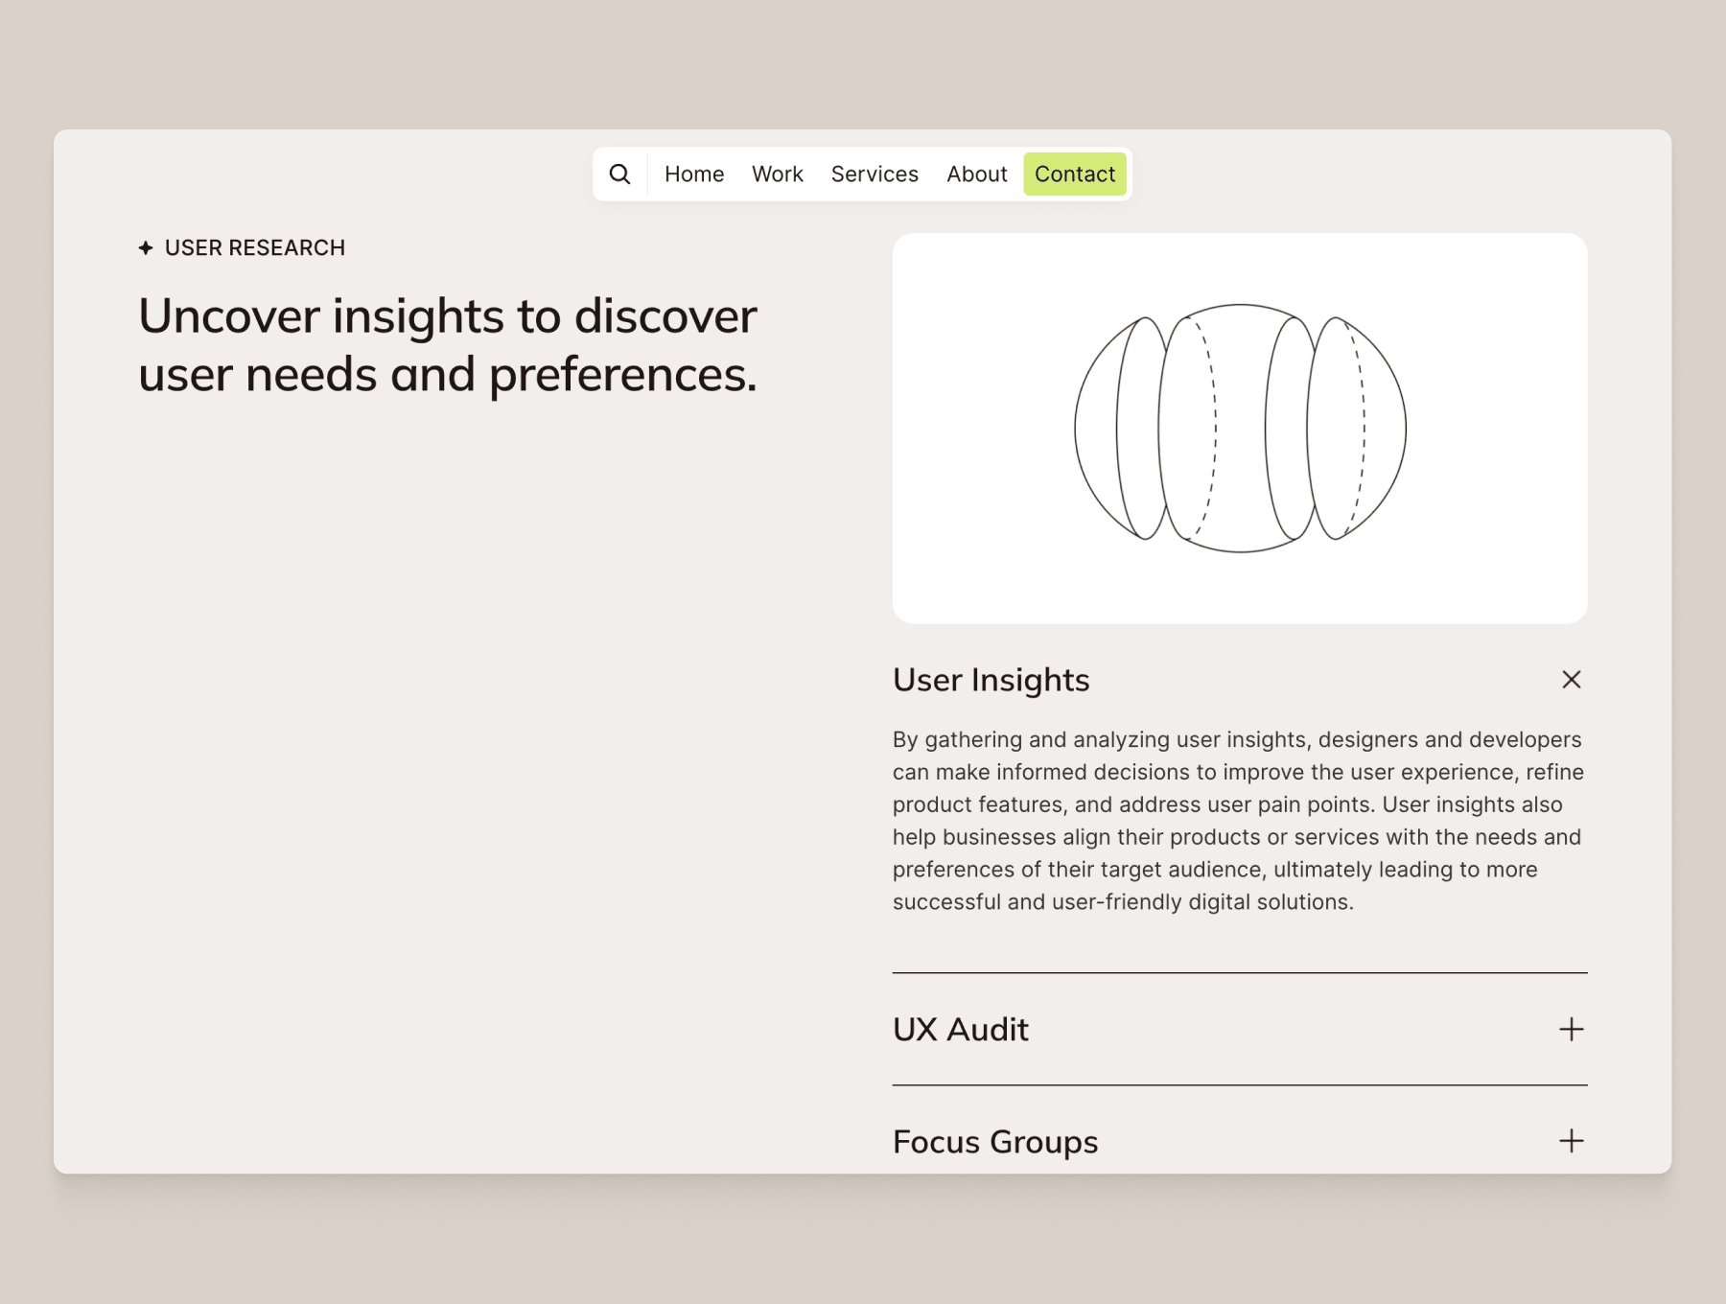Expand UX Audit with its plus icon
The image size is (1726, 1304).
tap(1571, 1030)
